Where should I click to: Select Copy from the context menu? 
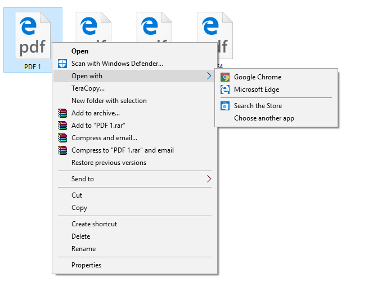point(135,208)
